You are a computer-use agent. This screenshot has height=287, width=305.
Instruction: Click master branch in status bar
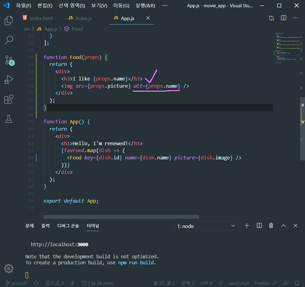point(17,283)
